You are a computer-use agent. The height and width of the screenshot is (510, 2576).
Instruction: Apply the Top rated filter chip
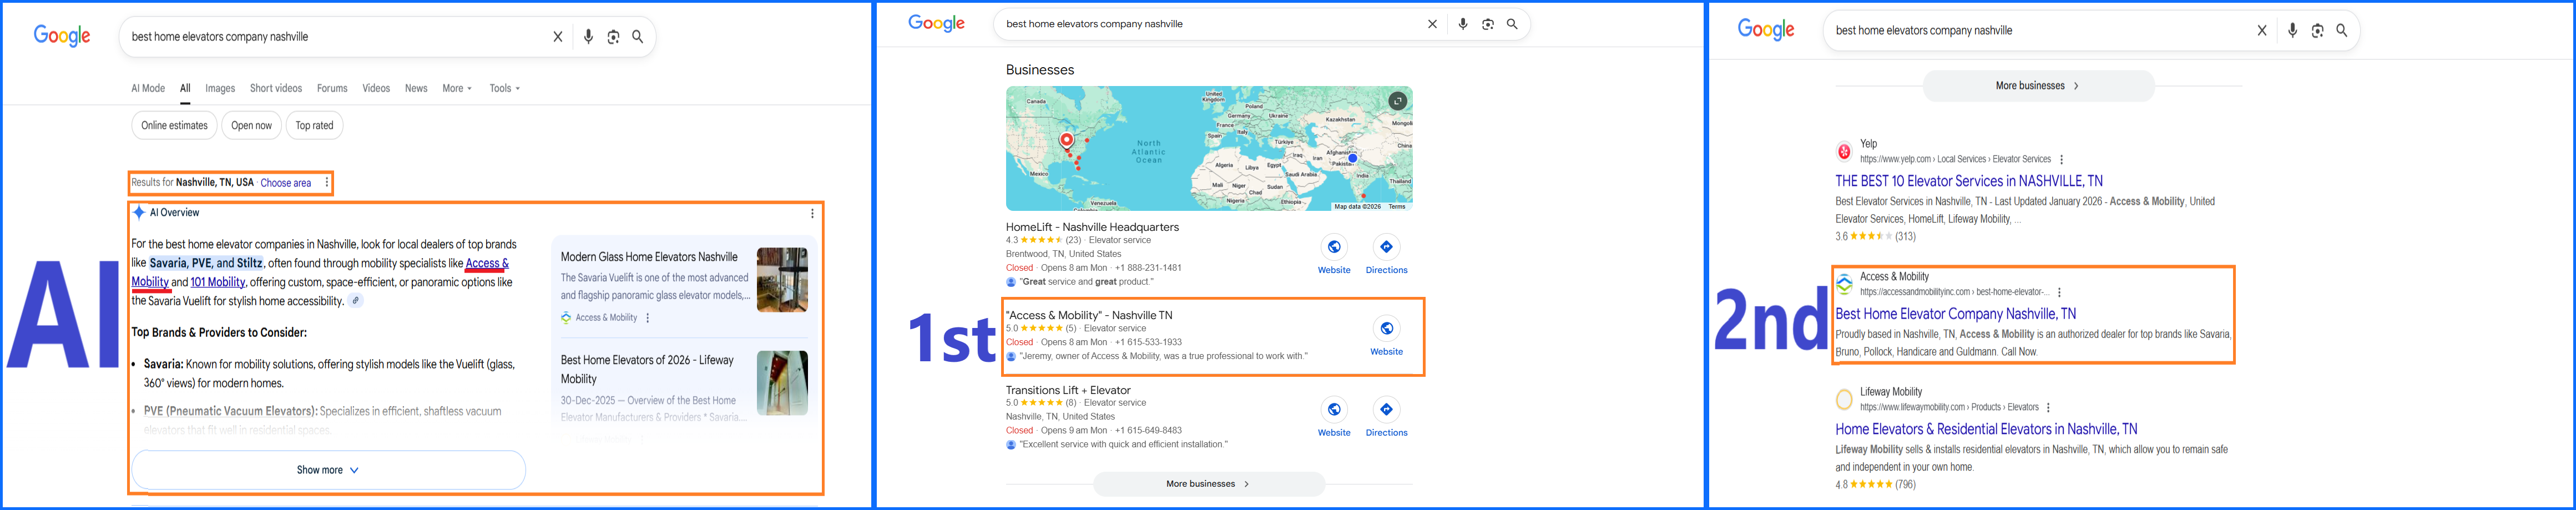[314, 126]
